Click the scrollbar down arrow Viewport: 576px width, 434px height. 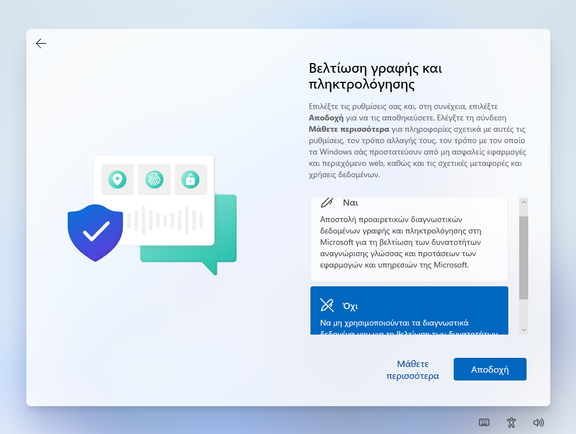point(524,329)
